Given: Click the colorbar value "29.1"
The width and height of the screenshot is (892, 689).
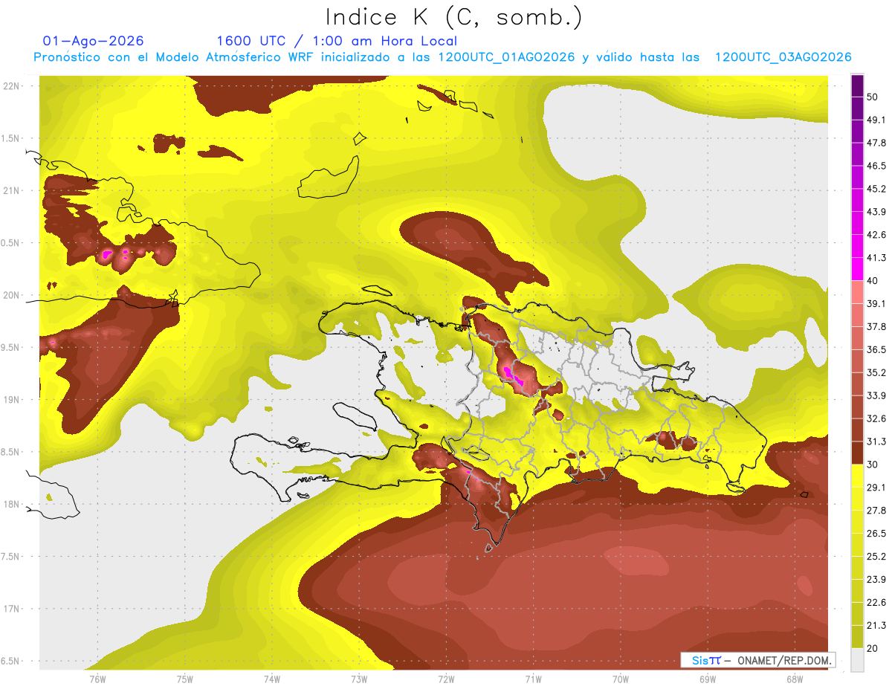Looking at the screenshot, I should click(876, 488).
